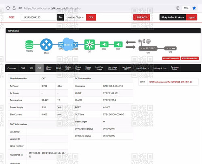
Task: Open the Metro Akses tab
Action: click(x=48, y=68)
